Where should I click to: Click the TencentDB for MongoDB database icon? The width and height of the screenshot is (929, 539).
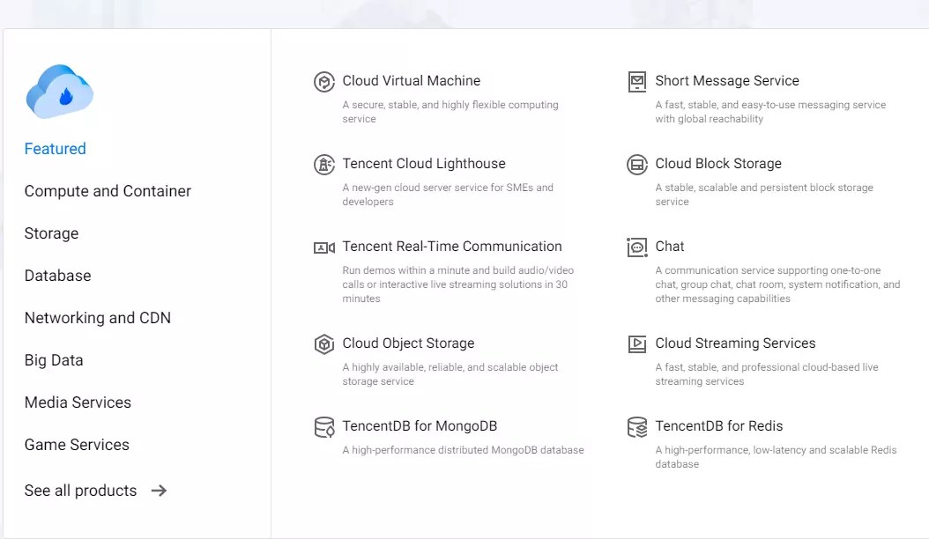coord(325,425)
